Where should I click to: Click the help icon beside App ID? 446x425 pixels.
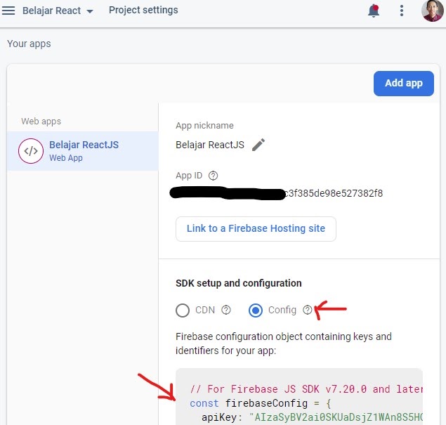[214, 176]
